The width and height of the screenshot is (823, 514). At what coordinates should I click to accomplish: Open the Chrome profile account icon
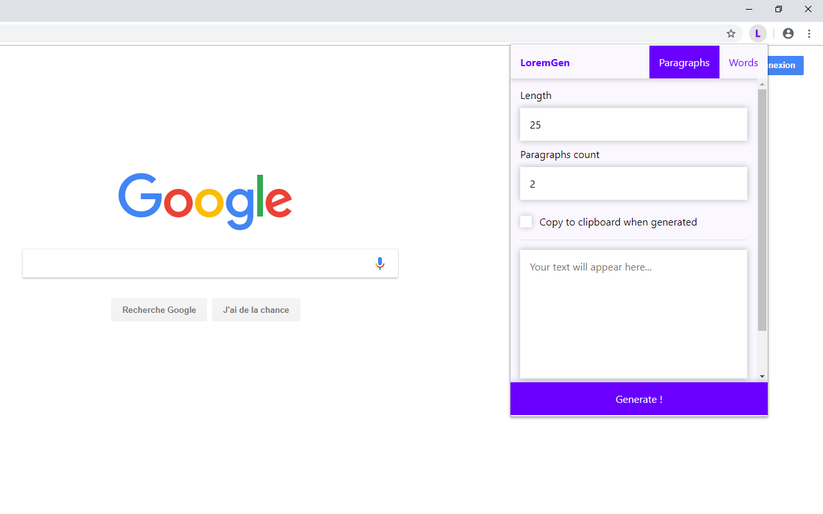[788, 33]
